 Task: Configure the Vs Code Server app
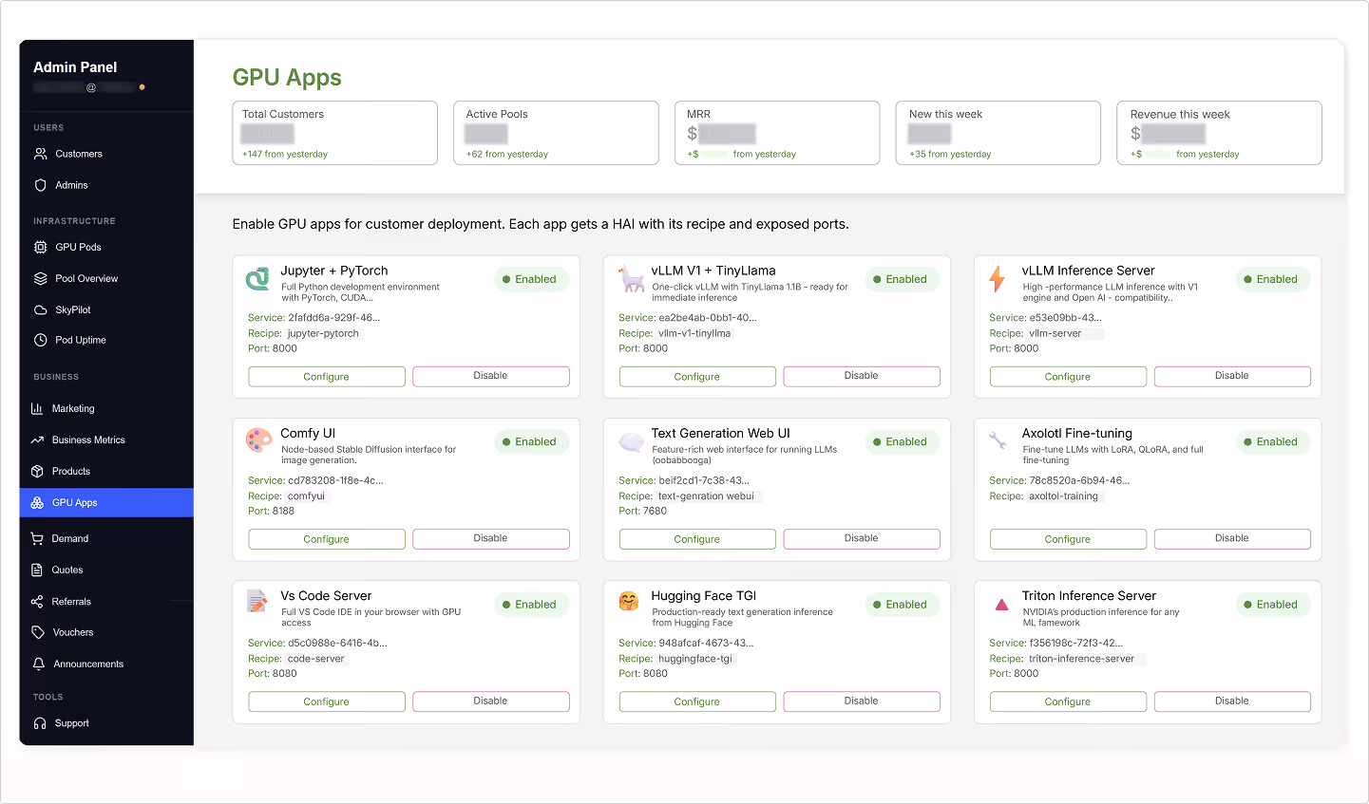pos(327,701)
